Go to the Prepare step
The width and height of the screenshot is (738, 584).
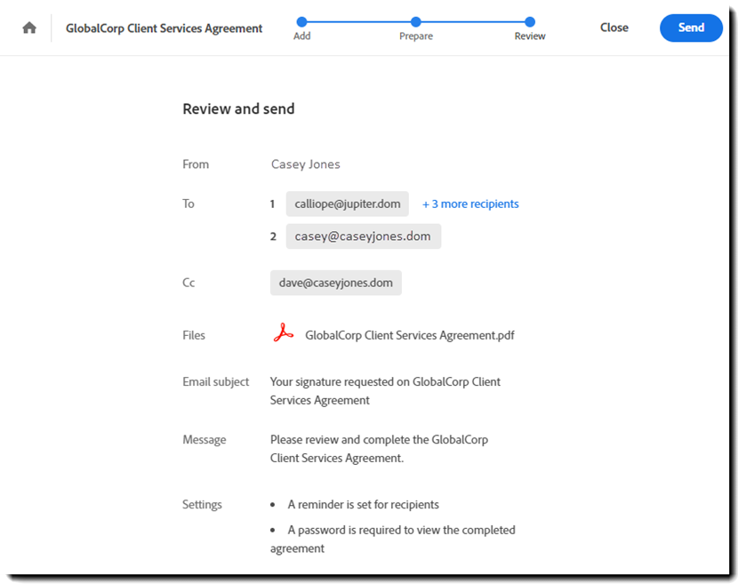[x=416, y=36]
